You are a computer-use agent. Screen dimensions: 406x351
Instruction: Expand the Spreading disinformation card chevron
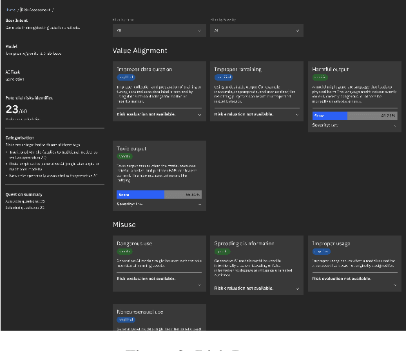coord(298,288)
